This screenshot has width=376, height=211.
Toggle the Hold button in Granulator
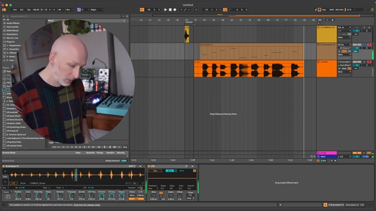pos(136,199)
